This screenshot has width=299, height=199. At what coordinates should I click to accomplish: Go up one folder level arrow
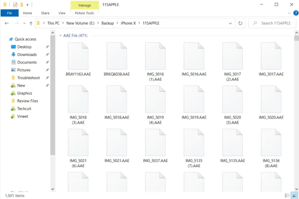pos(31,23)
